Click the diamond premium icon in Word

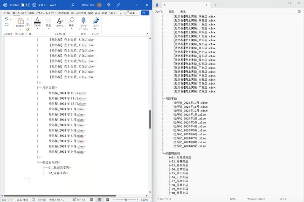point(109,5)
